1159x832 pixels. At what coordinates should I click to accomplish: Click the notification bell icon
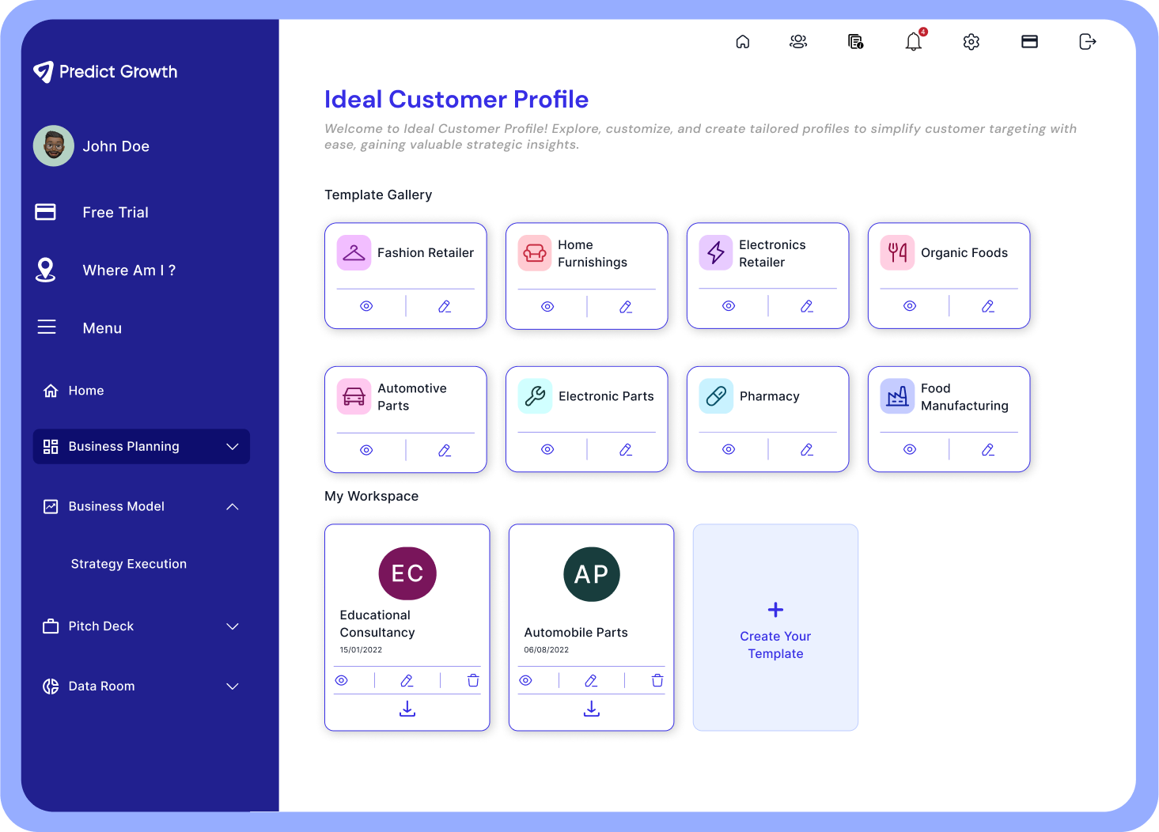913,42
